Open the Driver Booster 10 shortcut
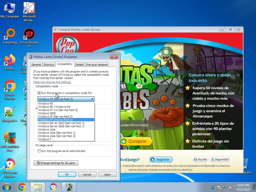The width and height of the screenshot is (256, 192). point(29,38)
